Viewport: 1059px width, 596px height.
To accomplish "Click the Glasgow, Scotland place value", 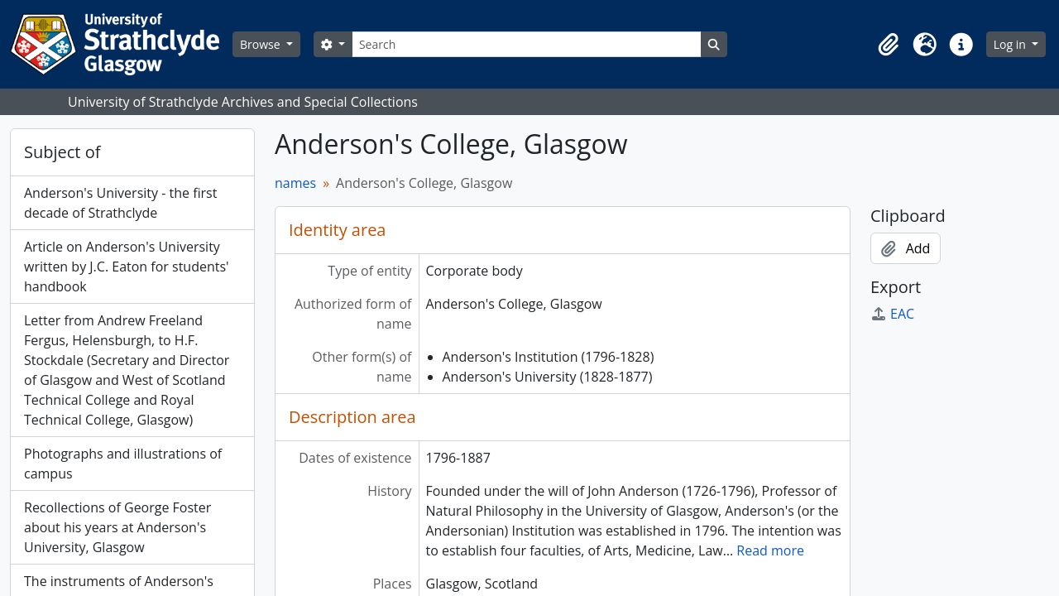I will click(x=482, y=584).
